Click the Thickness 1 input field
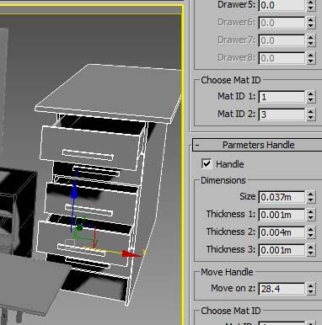The height and width of the screenshot is (325, 322). (x=282, y=215)
